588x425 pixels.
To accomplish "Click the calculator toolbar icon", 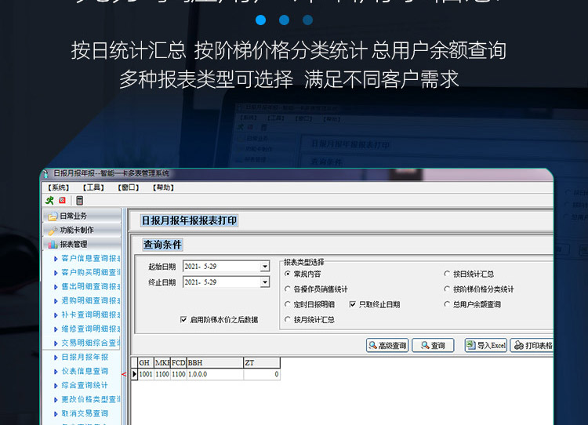I will click(x=79, y=201).
